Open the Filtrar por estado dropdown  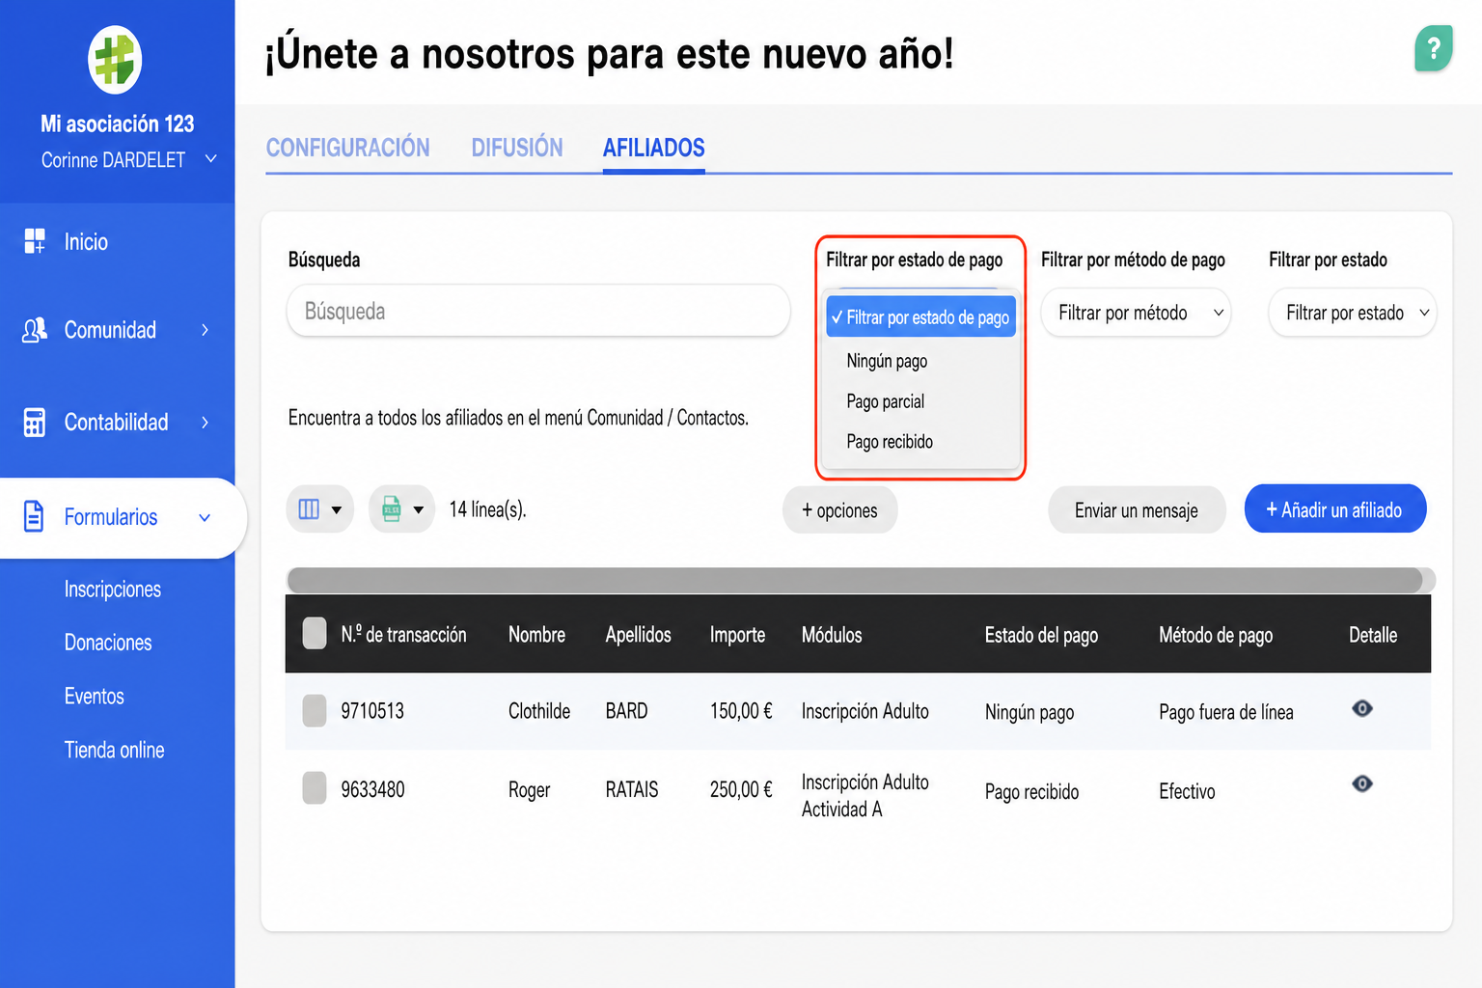[1353, 313]
